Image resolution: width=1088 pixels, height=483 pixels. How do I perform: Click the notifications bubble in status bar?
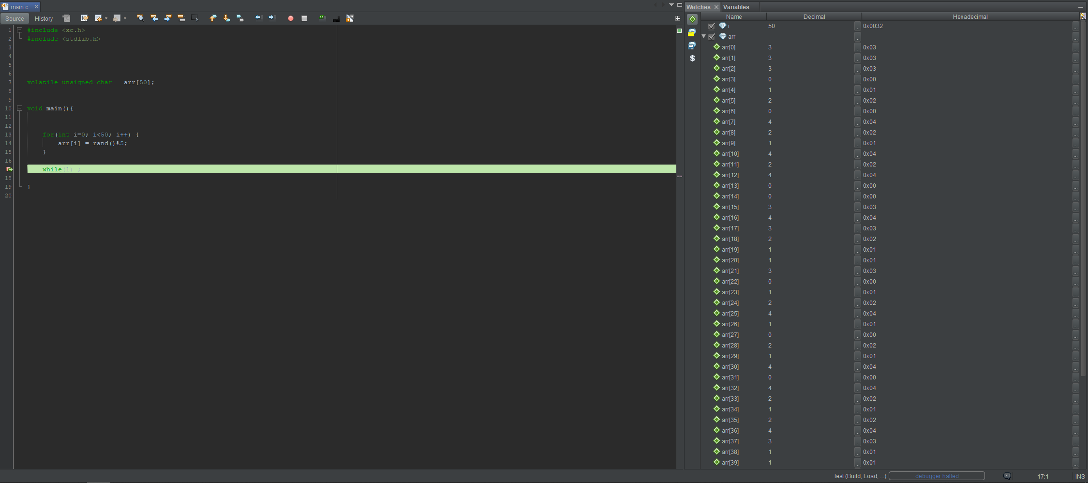tap(1007, 476)
